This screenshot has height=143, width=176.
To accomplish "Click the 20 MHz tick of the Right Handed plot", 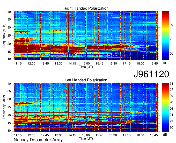I will click(9, 44).
